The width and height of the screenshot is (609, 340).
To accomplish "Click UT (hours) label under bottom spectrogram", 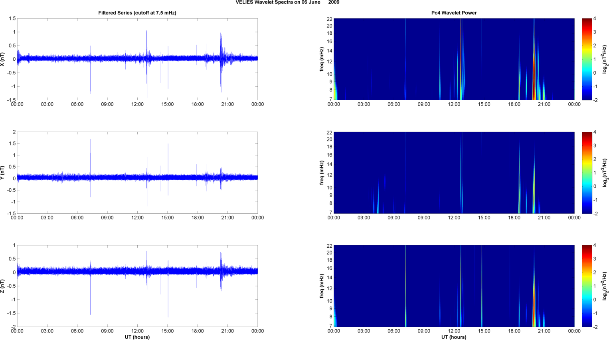I will point(454,337).
